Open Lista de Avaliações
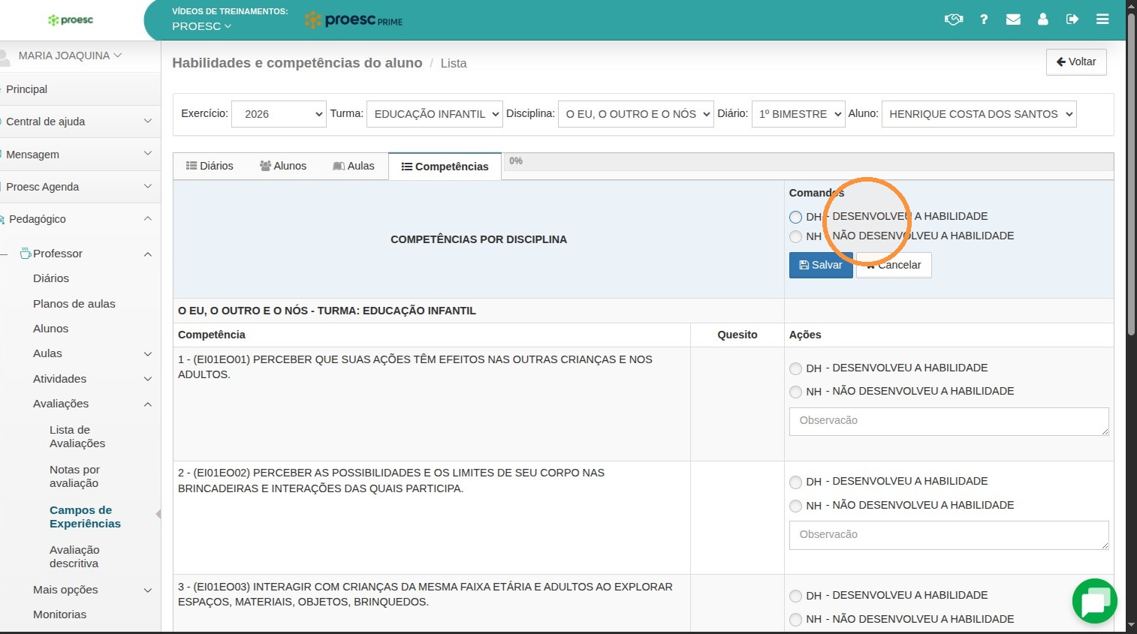The width and height of the screenshot is (1137, 634). point(77,437)
